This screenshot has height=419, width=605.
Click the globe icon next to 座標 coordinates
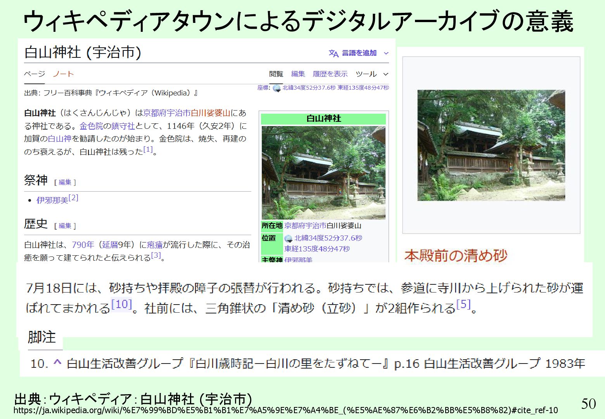click(x=277, y=88)
